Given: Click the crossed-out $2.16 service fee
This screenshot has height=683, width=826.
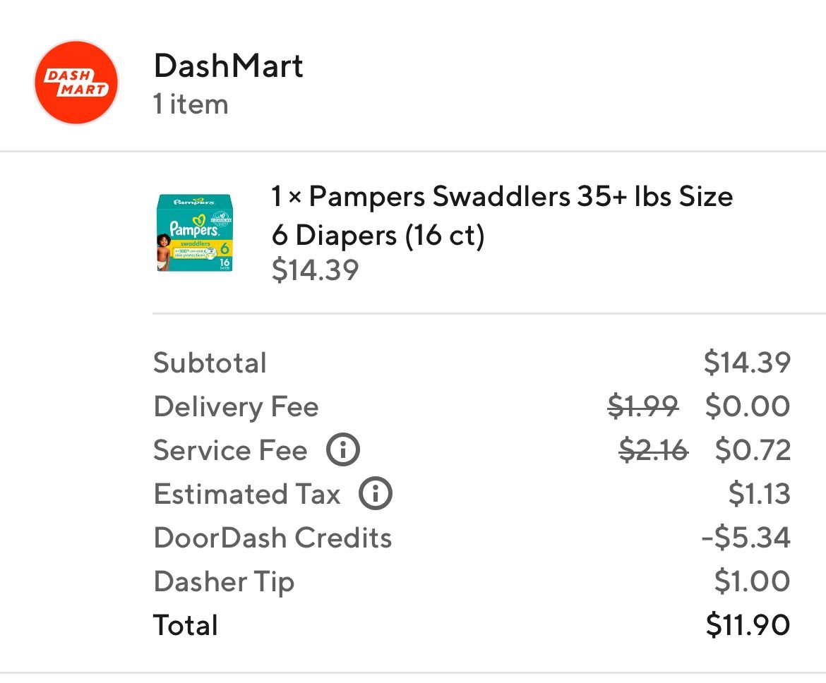Looking at the screenshot, I should pyautogui.click(x=652, y=450).
